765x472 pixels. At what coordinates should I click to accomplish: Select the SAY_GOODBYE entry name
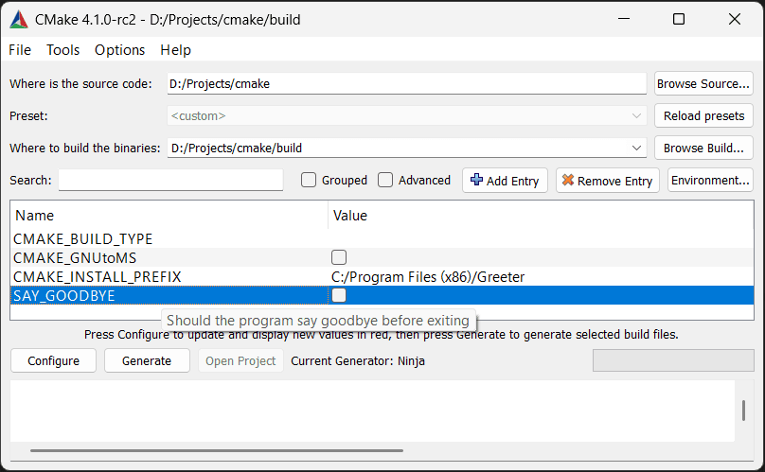coord(64,295)
